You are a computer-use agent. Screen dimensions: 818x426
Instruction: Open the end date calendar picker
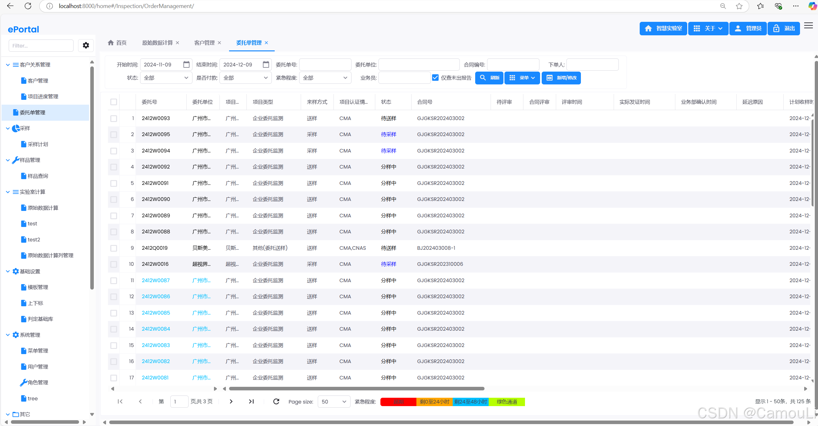[266, 65]
